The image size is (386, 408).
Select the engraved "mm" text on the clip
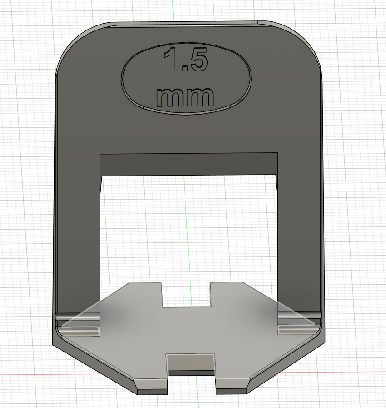[185, 97]
